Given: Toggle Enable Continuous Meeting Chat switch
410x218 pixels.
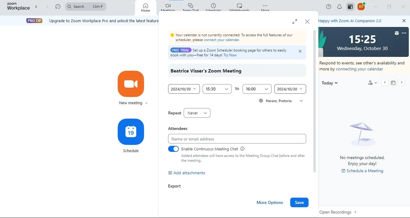Looking at the screenshot, I should tap(173, 149).
